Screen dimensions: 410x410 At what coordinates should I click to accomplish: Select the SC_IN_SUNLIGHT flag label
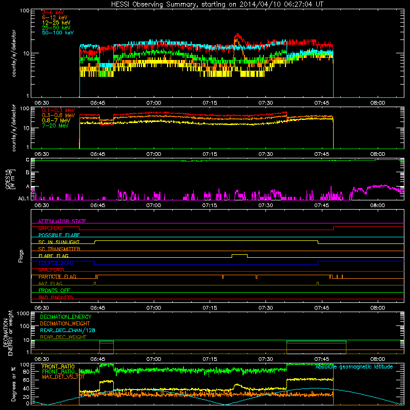coord(59,242)
